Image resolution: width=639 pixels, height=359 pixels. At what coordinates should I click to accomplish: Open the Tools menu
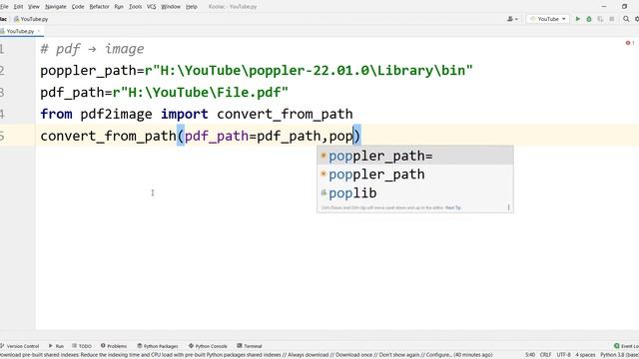click(136, 7)
